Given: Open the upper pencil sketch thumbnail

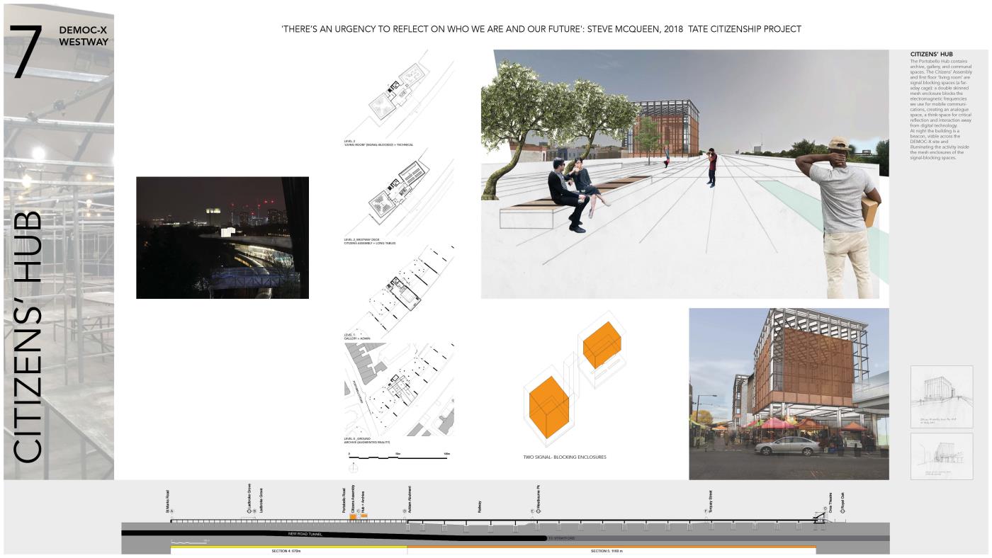Looking at the screenshot, I should tap(941, 397).
